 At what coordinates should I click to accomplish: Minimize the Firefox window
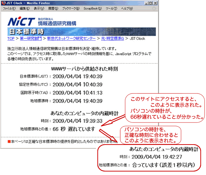click(147, 3)
